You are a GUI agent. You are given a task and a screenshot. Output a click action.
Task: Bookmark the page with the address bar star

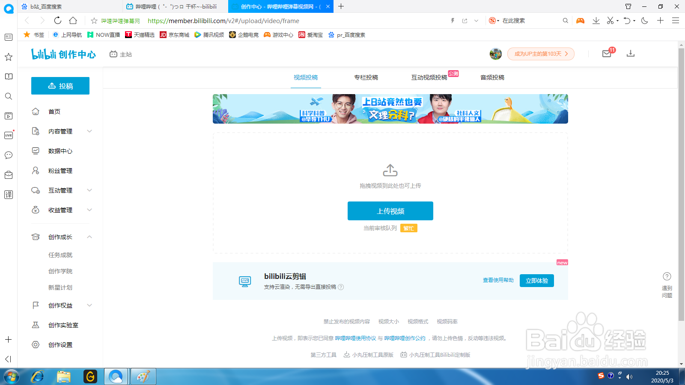click(x=94, y=21)
